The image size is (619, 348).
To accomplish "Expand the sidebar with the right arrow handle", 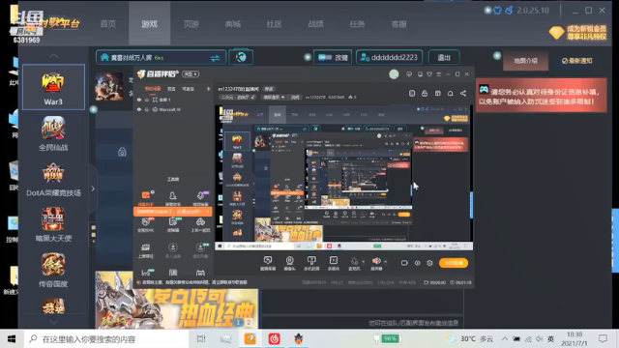I will (93, 188).
